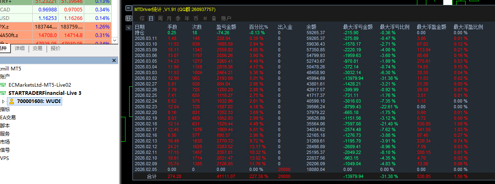Screen dimensions: 495x184
Task: Click the 移 move button beside statistics panel
Action: coord(129,18)
